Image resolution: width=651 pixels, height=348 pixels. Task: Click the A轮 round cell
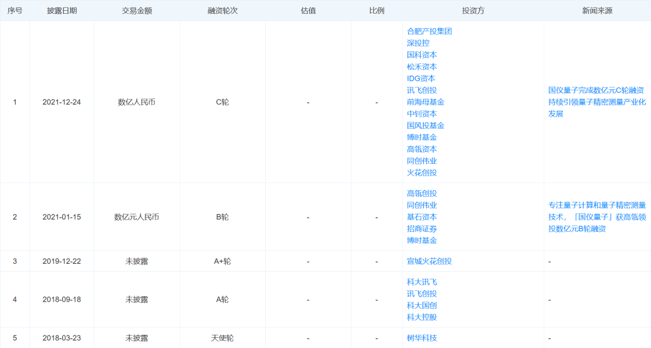click(222, 299)
